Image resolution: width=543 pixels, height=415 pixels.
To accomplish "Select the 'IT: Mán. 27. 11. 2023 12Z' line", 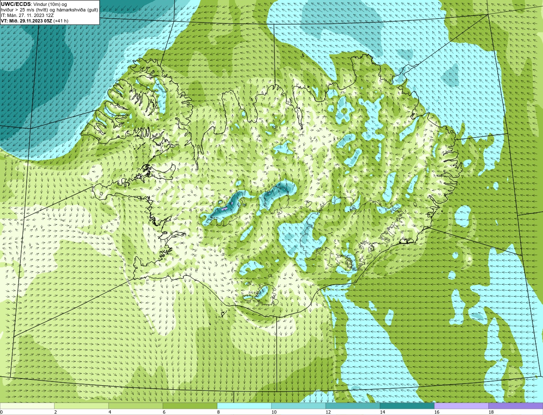I will pos(27,15).
